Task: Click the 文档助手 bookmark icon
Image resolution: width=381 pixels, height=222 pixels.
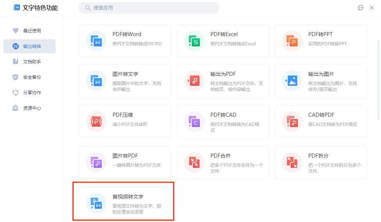Action: (15, 61)
